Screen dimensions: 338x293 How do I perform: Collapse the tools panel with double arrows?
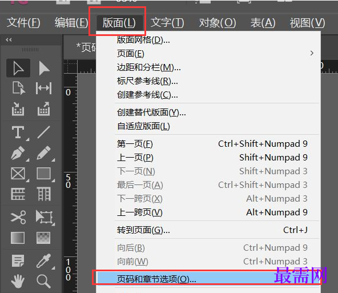[9, 40]
